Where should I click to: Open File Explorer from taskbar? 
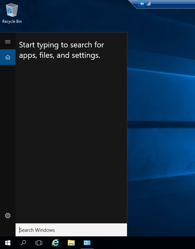point(71,243)
